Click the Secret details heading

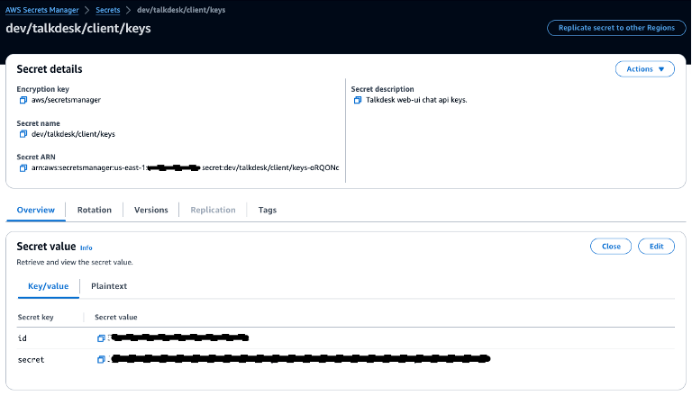(50, 69)
